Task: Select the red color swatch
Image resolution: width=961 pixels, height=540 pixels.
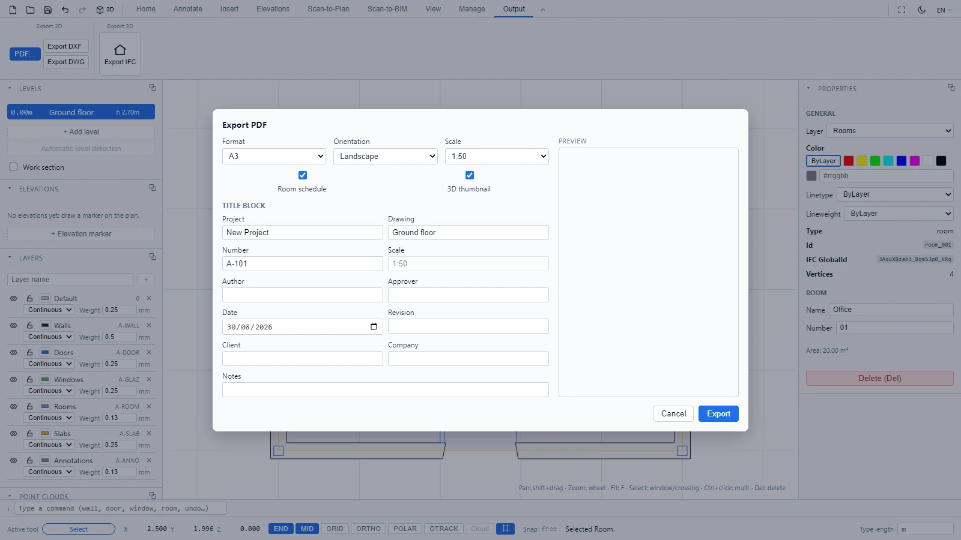Action: [x=849, y=161]
